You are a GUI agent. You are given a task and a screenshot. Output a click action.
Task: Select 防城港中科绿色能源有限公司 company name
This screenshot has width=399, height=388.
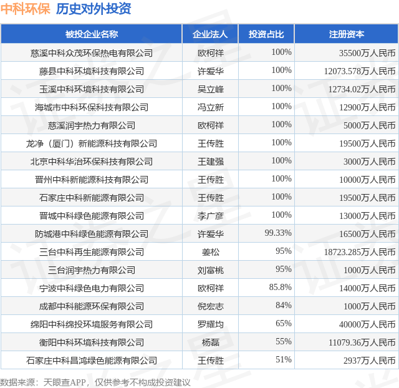tap(92, 234)
